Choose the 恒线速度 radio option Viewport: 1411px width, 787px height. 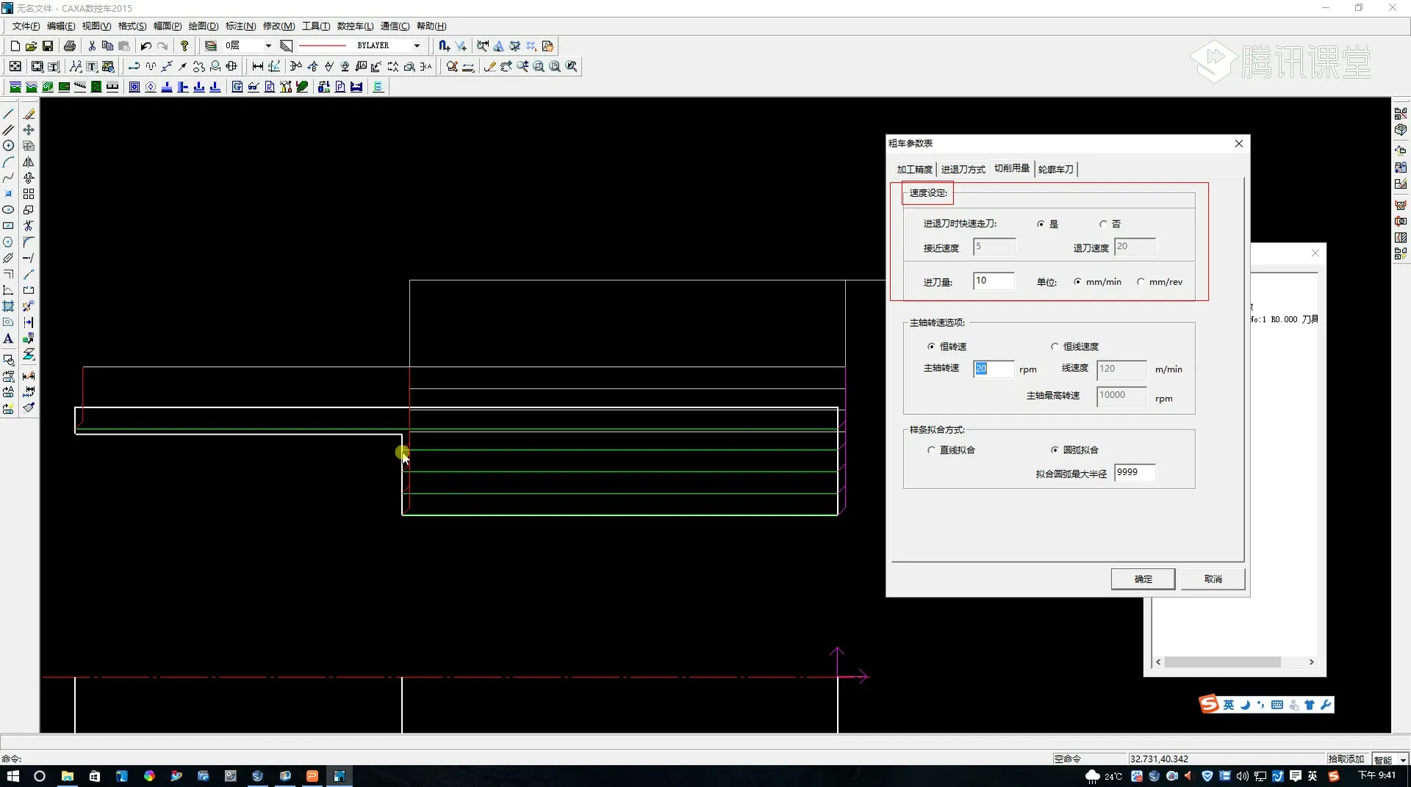(1055, 347)
